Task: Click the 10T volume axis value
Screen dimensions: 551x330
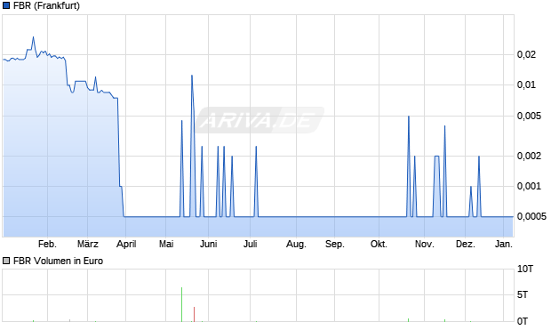Action: (525, 270)
